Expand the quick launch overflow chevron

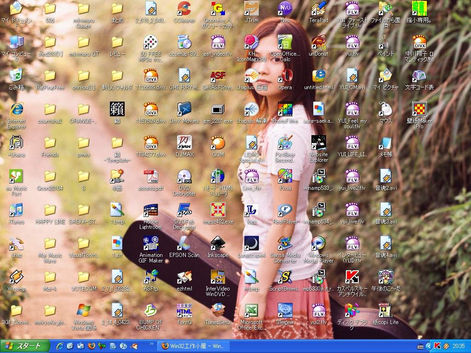click(x=151, y=344)
